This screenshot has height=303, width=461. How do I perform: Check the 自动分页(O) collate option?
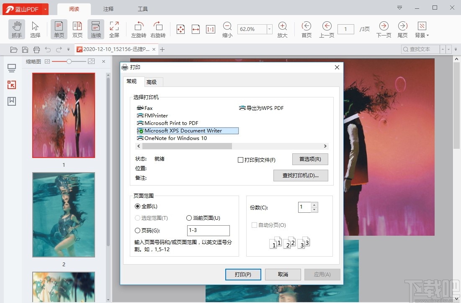tap(254, 225)
